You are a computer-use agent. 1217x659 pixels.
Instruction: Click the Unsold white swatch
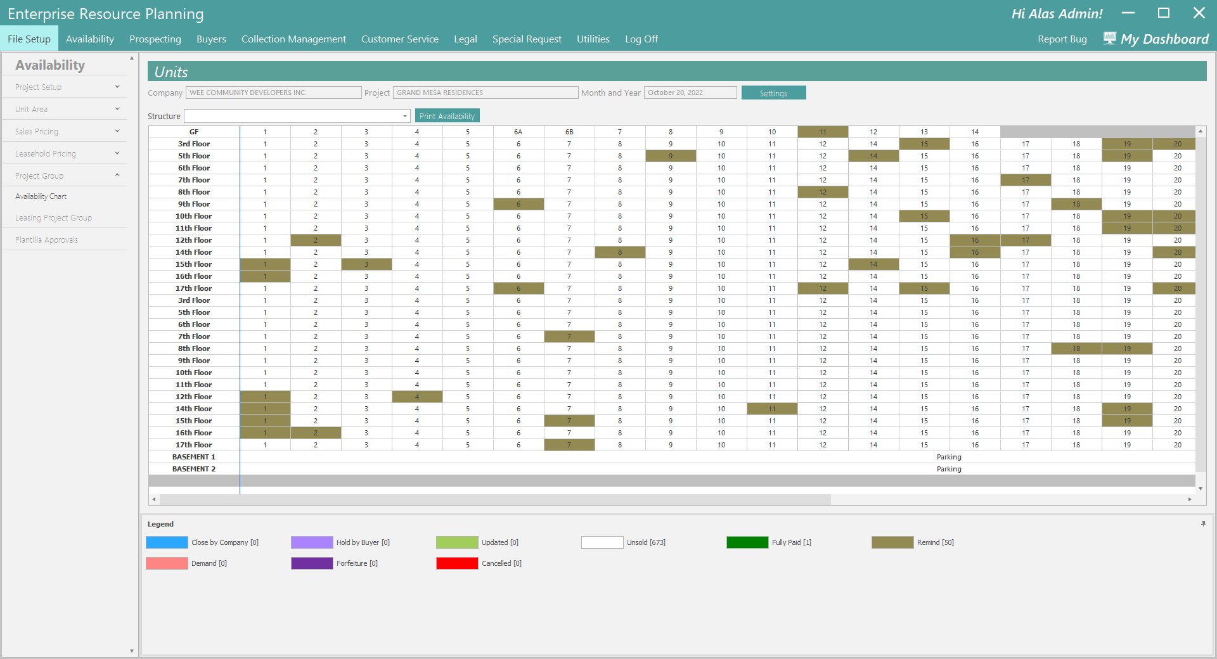click(602, 542)
